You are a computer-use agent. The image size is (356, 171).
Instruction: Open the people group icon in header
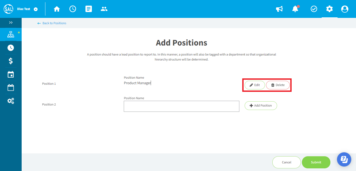pyautogui.click(x=104, y=9)
